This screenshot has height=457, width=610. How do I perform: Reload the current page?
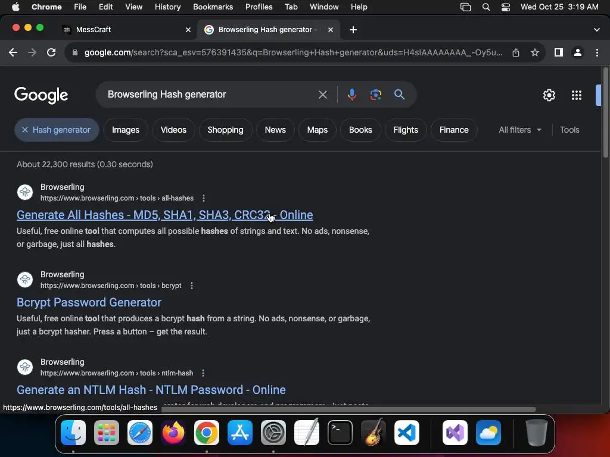pyautogui.click(x=51, y=52)
